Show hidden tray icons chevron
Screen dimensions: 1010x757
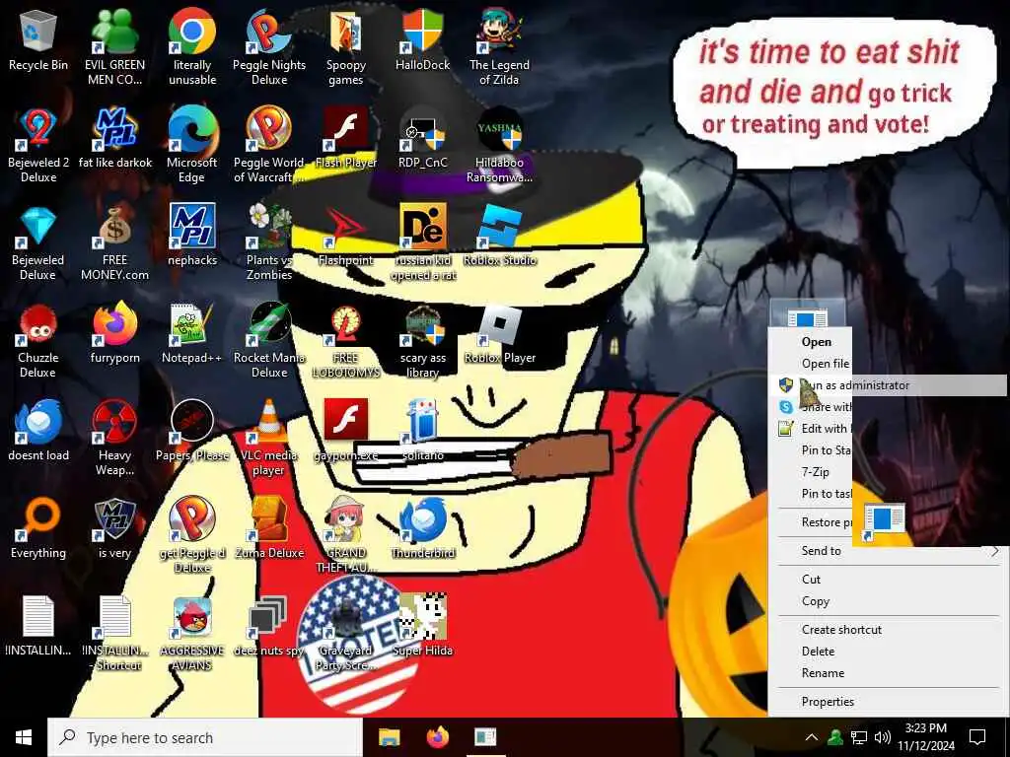[x=812, y=737]
